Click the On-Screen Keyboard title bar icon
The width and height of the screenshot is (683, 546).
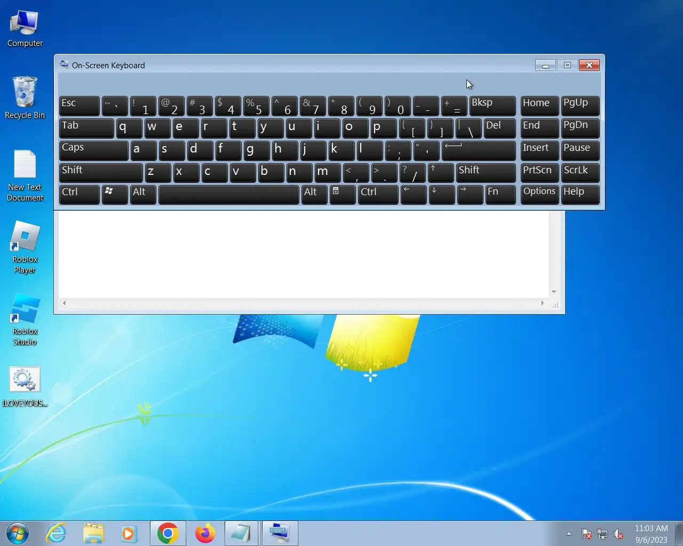point(64,65)
